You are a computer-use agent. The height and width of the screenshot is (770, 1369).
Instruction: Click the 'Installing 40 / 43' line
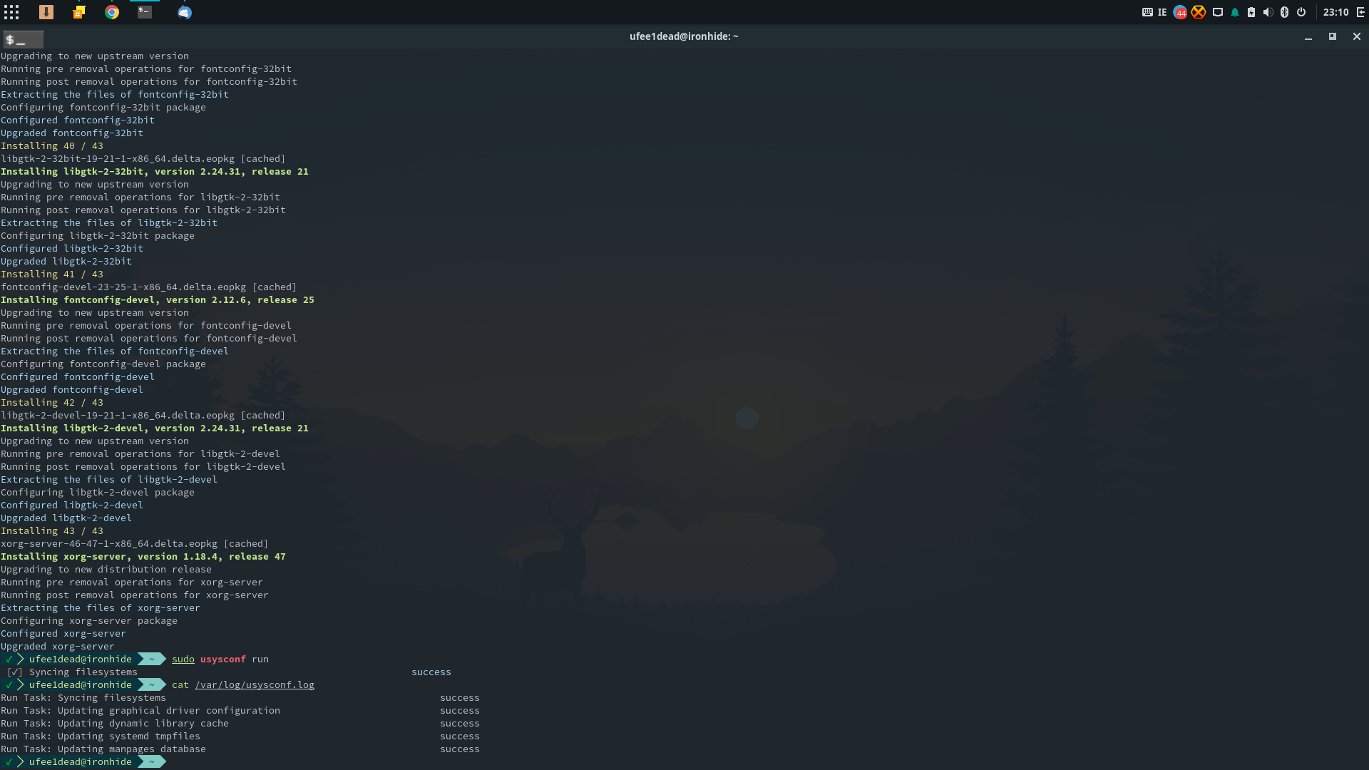point(52,146)
